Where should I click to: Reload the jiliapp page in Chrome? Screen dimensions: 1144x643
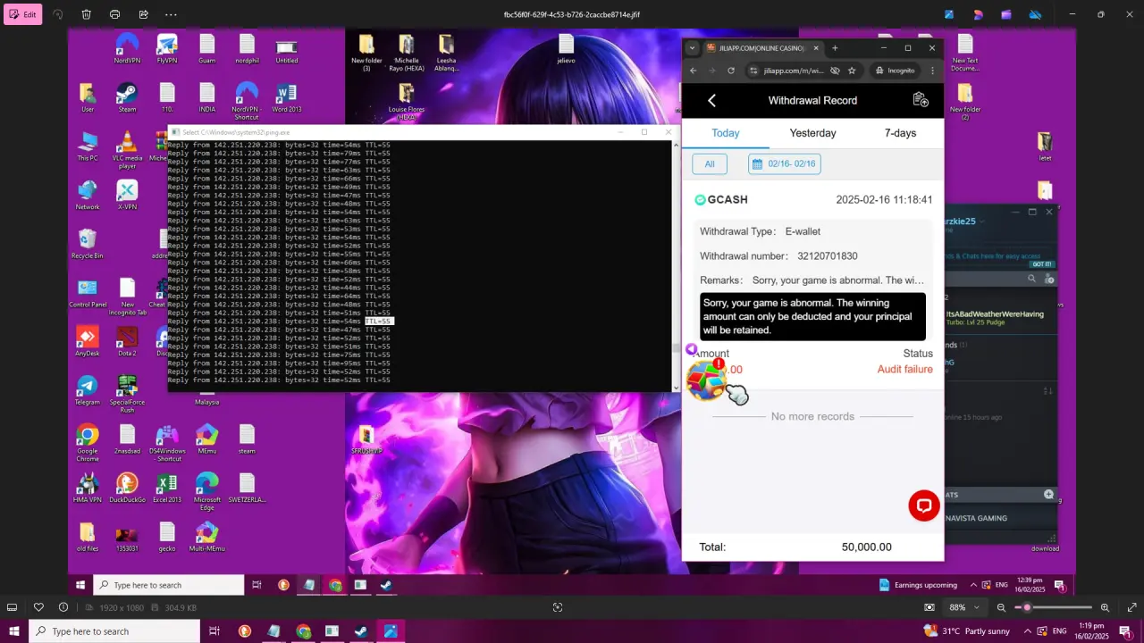731,71
